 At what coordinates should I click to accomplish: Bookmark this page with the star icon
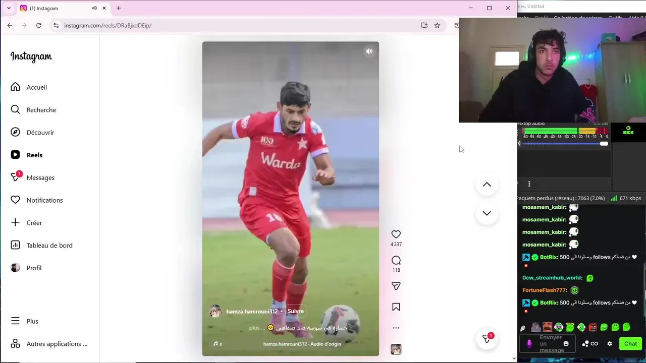[x=437, y=25]
